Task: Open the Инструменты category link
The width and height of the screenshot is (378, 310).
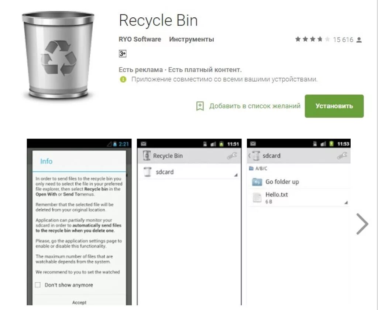Action: pos(192,39)
